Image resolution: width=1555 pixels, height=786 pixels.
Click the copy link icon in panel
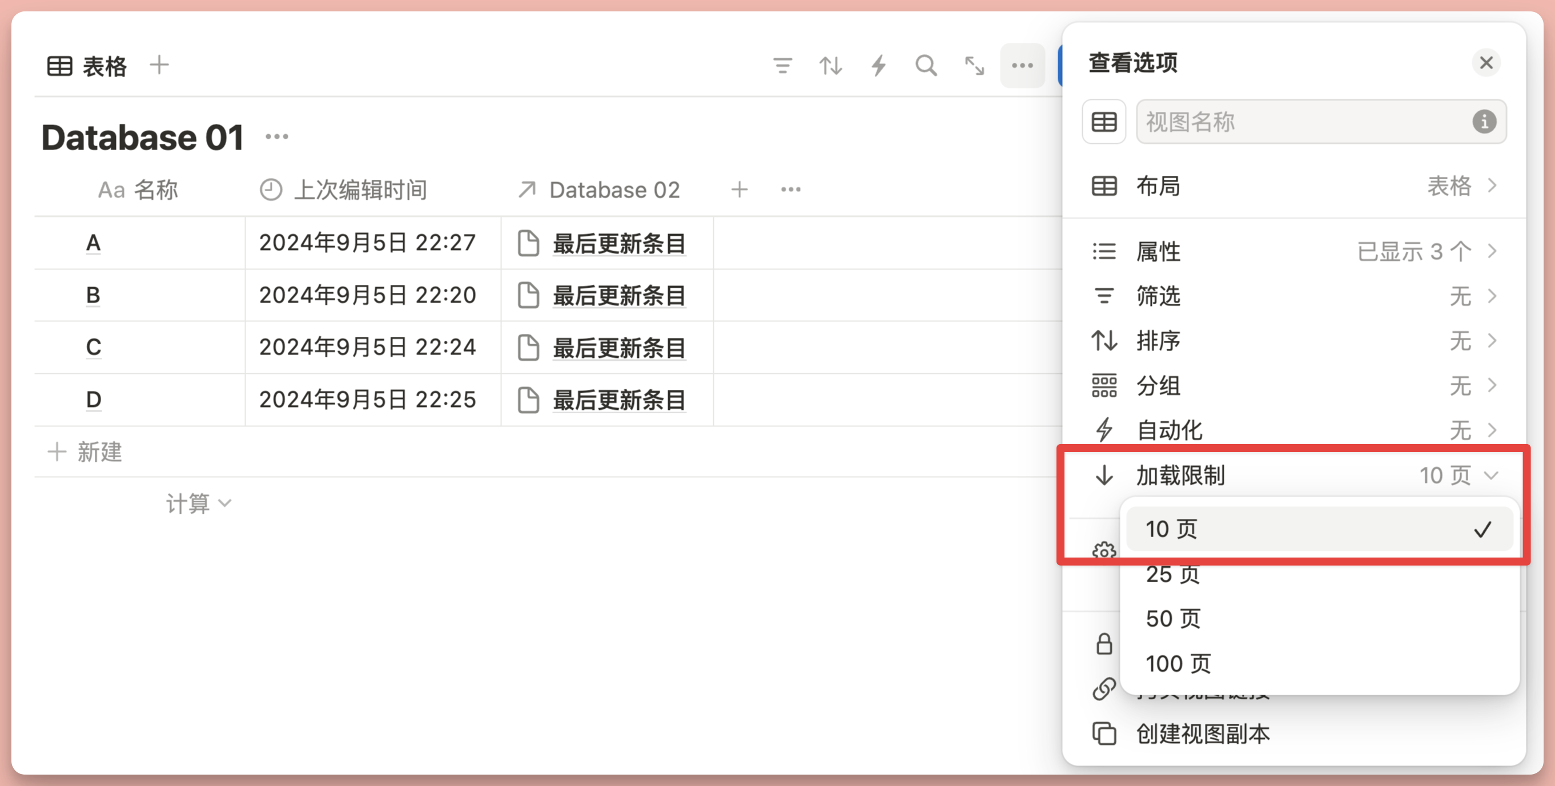coord(1104,689)
